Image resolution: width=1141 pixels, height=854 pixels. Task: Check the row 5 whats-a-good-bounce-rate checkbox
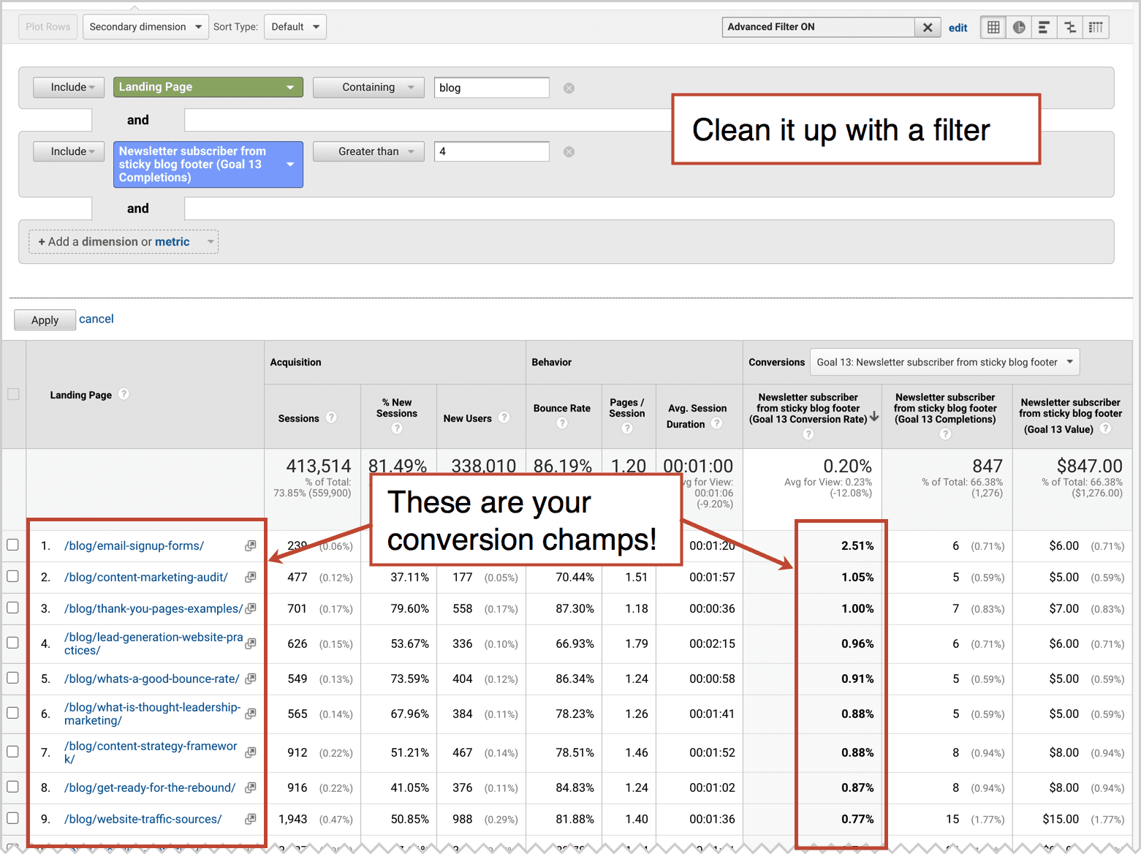tap(12, 678)
